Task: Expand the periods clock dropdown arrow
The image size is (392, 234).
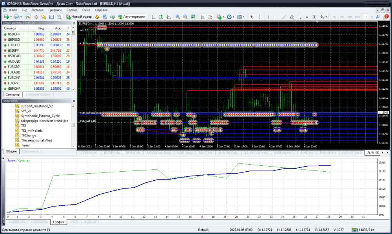Action: (233, 17)
